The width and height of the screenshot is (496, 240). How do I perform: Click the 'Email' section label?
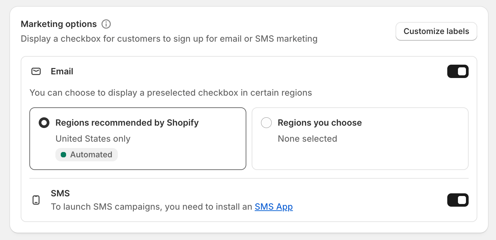click(x=62, y=71)
